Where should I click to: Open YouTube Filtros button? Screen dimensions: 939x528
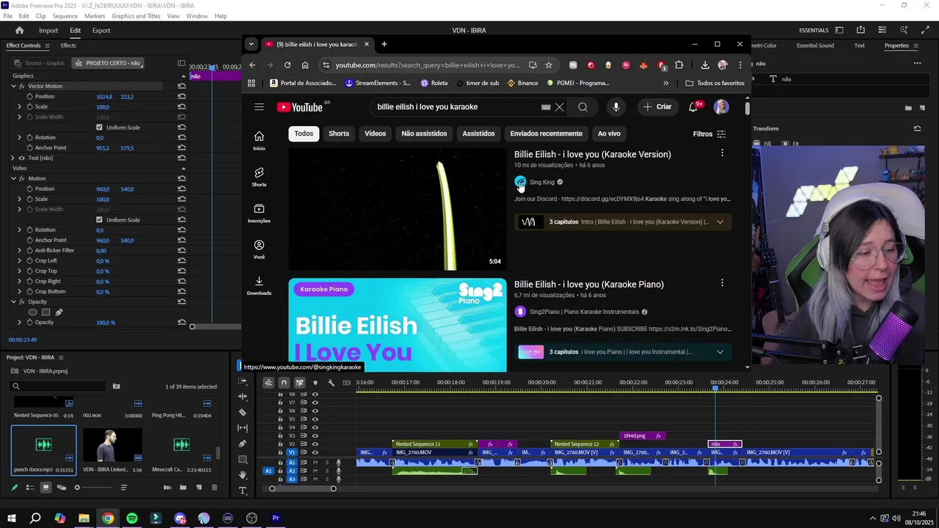click(709, 134)
